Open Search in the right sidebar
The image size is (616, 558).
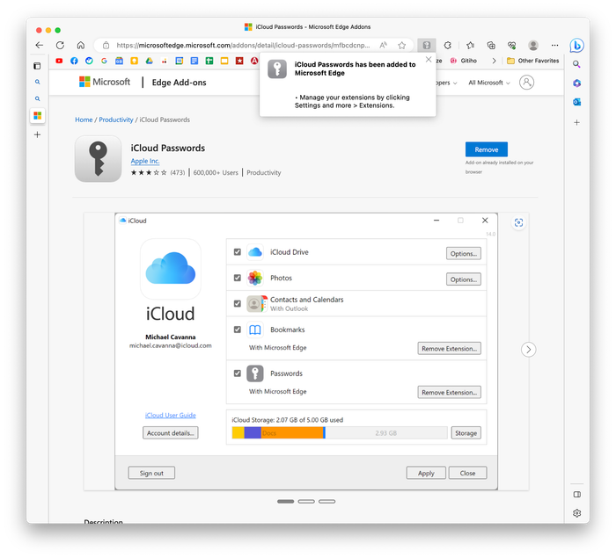576,64
